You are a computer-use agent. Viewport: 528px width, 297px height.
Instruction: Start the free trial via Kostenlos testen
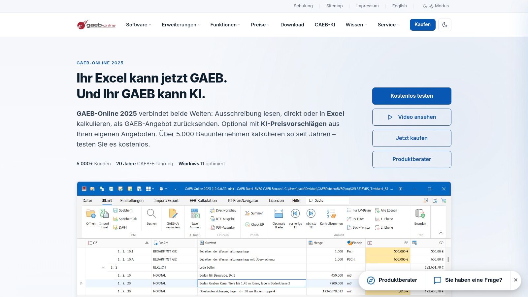click(x=412, y=96)
